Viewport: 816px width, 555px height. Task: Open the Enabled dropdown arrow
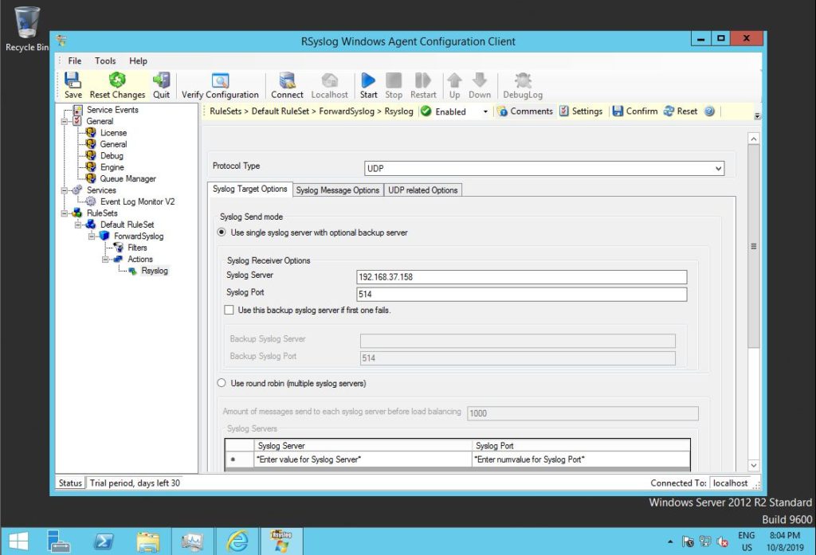(x=485, y=112)
